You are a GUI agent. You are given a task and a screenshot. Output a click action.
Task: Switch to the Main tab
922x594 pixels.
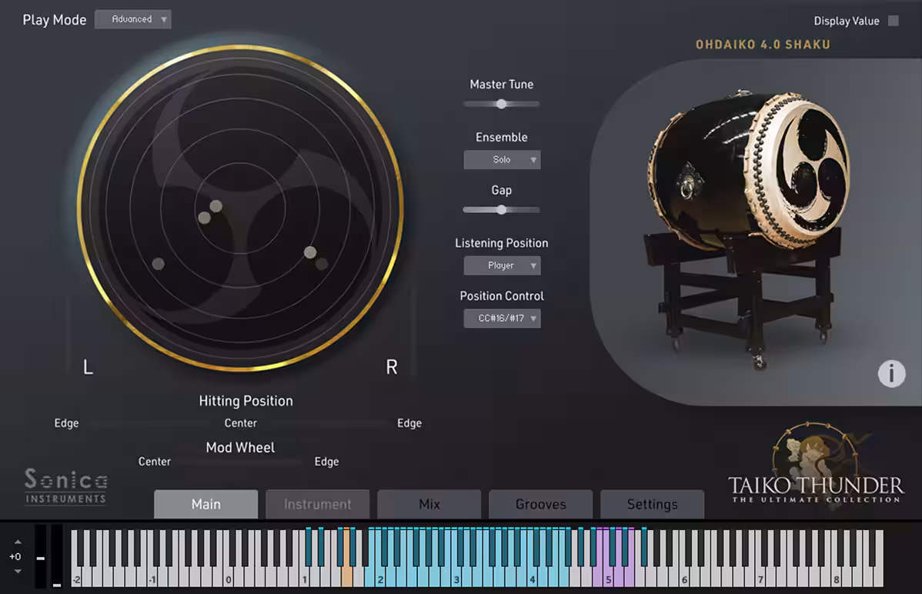(205, 504)
